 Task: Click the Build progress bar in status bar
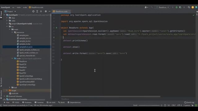coord(149,105)
